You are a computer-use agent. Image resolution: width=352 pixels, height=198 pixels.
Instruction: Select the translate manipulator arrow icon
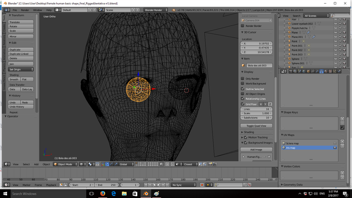point(107,164)
